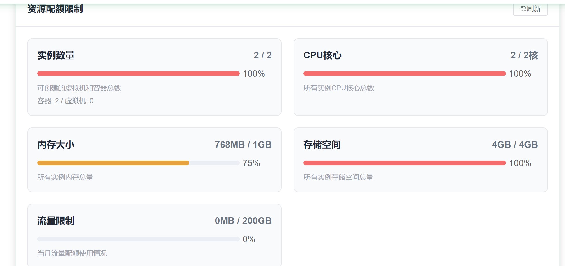Click the empty 流量限制 progress bar

tap(138, 239)
